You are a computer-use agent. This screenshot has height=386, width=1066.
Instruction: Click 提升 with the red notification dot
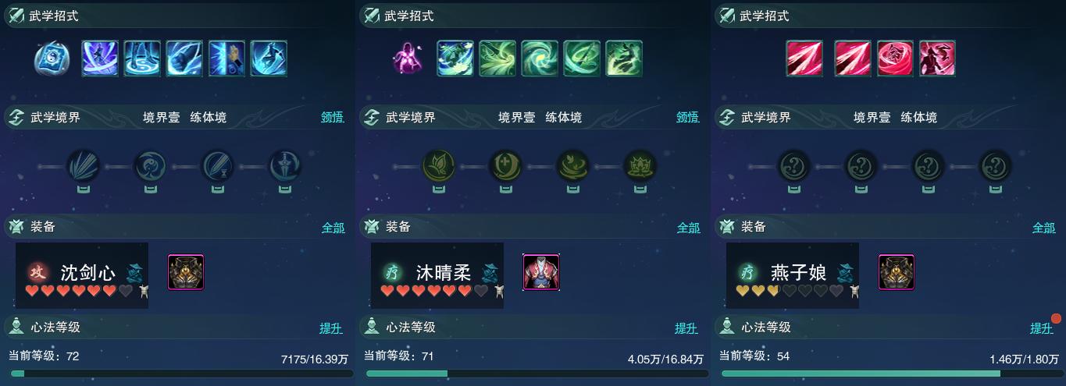pyautogui.click(x=1042, y=328)
